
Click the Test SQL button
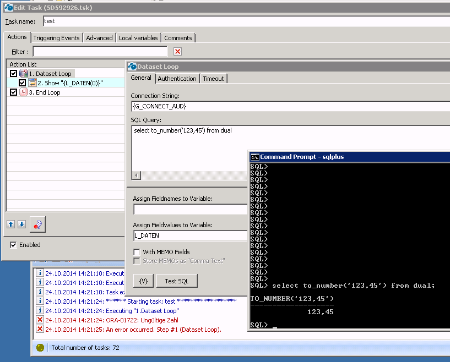(x=177, y=281)
